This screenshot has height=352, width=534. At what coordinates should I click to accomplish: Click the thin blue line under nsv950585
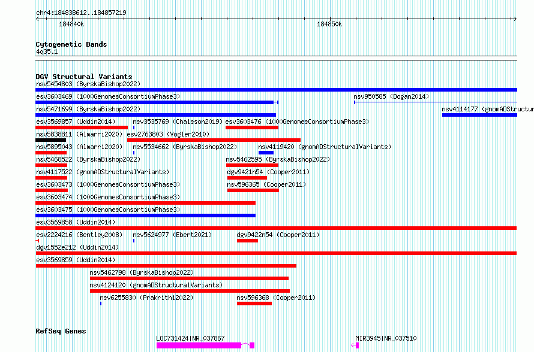436,102
